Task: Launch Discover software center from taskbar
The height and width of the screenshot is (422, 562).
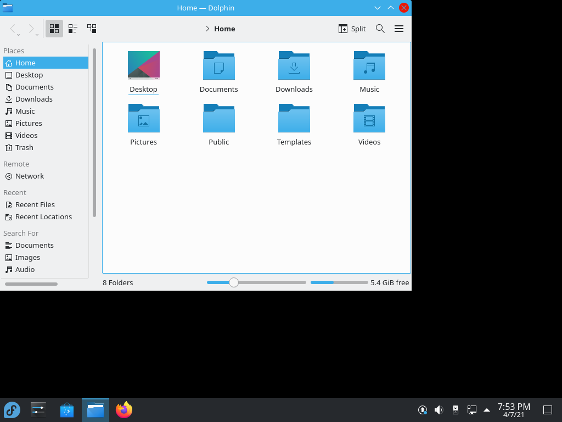Action: click(x=67, y=410)
